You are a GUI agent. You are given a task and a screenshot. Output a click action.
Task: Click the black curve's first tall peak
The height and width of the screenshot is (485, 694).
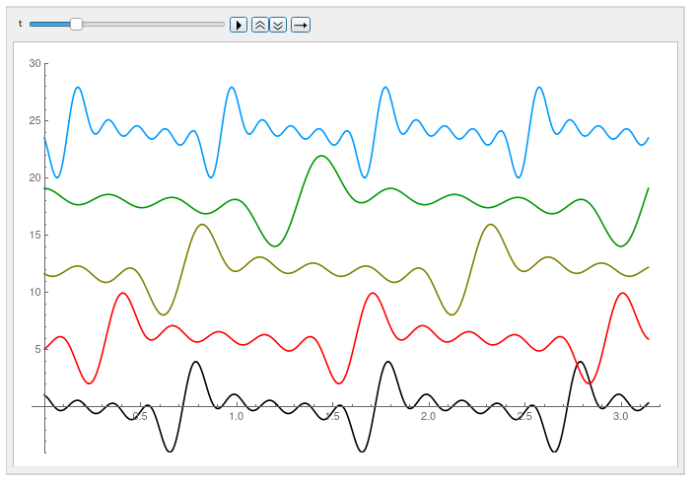click(196, 362)
